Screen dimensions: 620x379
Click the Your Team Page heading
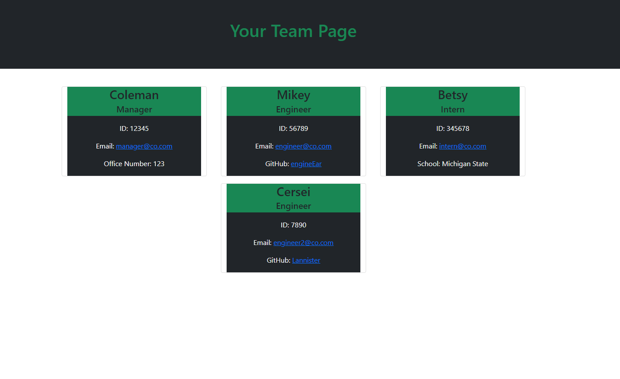point(293,31)
